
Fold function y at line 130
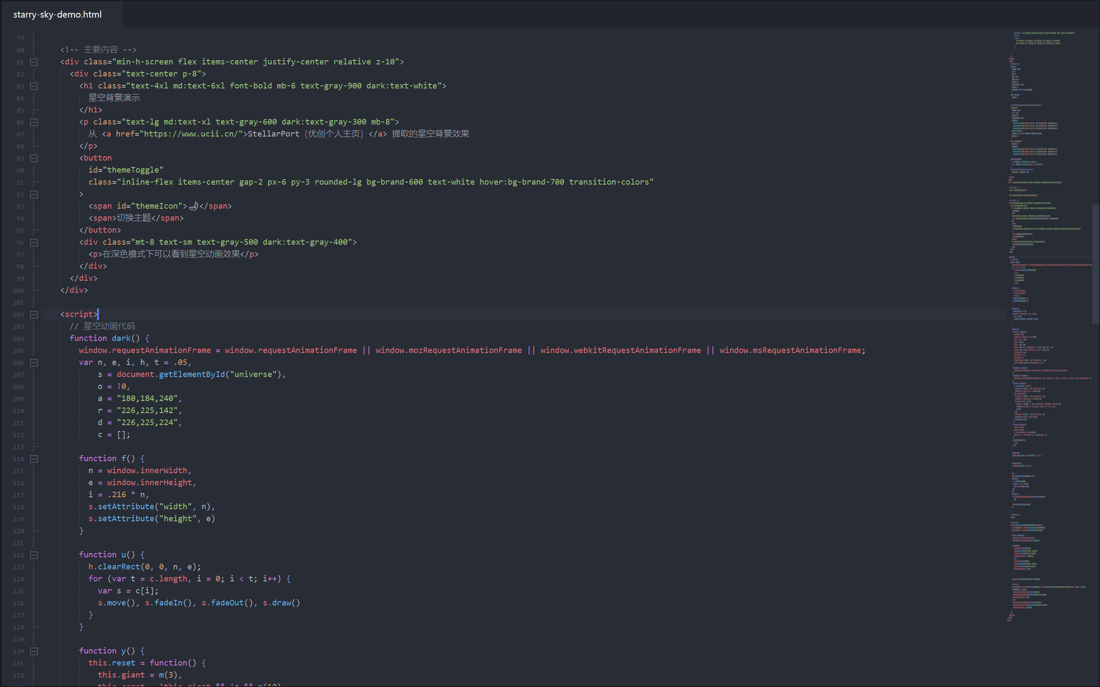(34, 651)
